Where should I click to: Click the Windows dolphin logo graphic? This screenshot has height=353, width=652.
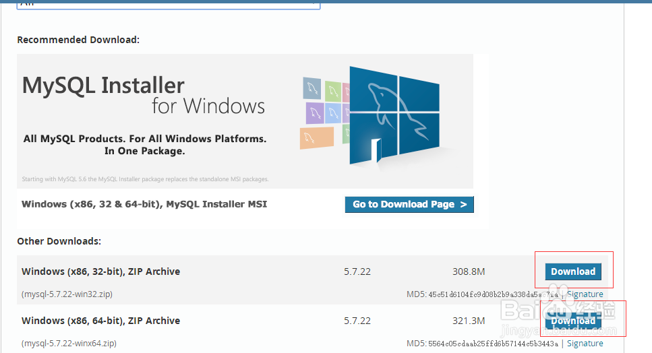(394, 115)
